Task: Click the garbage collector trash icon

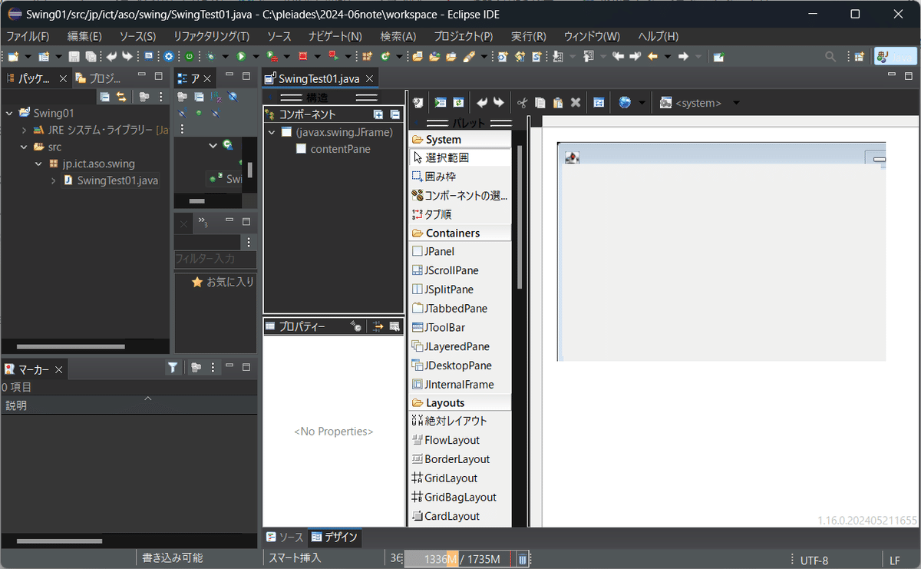Action: [522, 560]
